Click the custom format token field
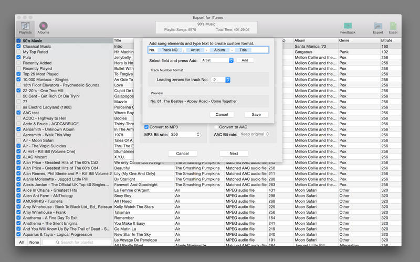Screen dimensions: 420x262 point(208,50)
